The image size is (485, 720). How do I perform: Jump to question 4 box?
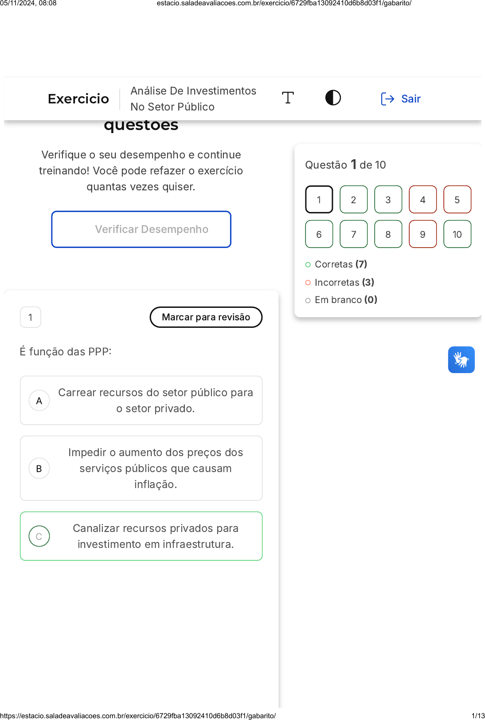(x=422, y=200)
